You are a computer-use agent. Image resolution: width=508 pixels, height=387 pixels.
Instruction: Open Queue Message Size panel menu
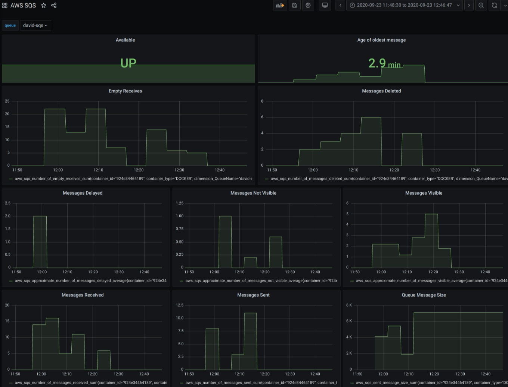coord(424,295)
